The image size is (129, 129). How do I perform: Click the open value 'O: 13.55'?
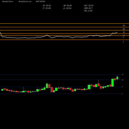tap(47, 6)
